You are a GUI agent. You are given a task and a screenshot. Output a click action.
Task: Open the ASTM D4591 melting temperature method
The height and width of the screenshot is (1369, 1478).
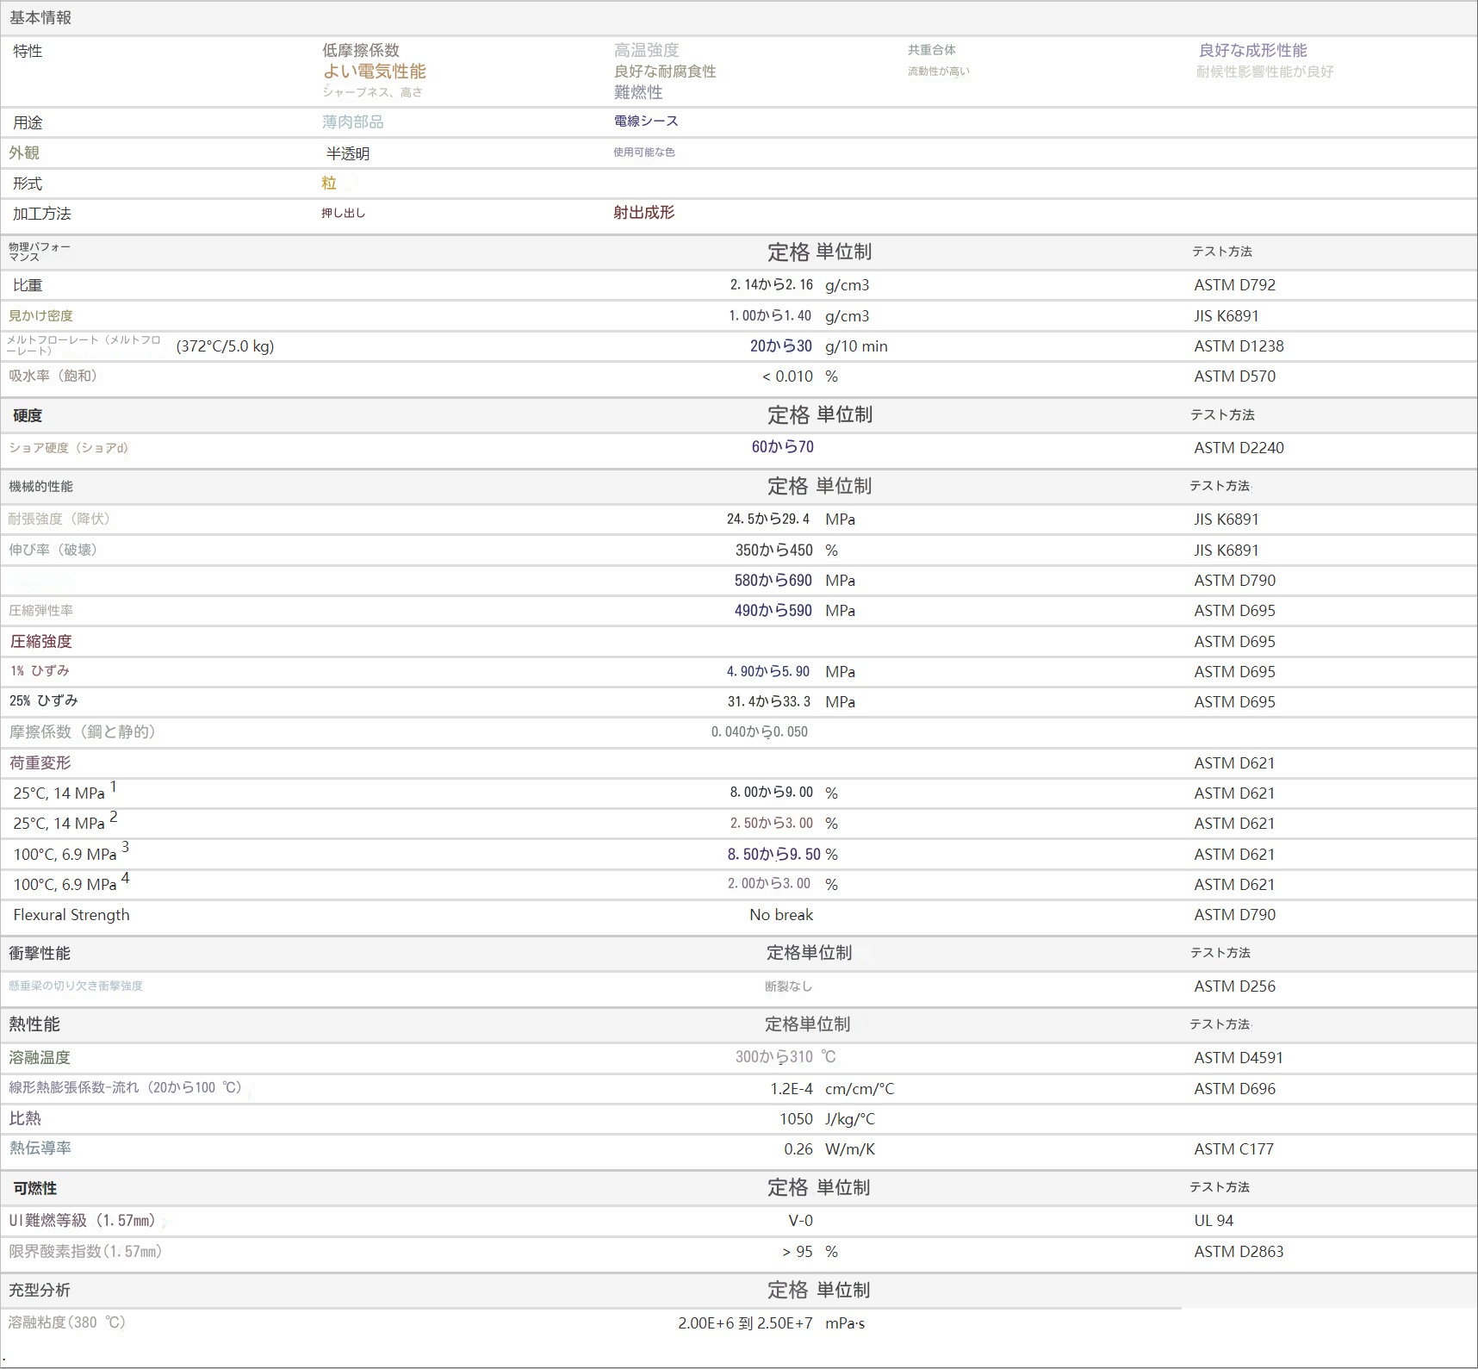pyautogui.click(x=1239, y=1058)
